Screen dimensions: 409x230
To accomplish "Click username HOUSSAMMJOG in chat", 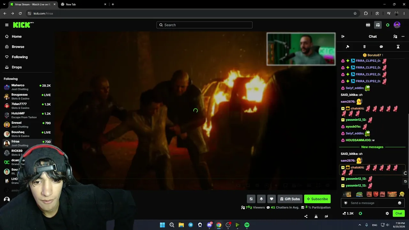I will coord(358,140).
